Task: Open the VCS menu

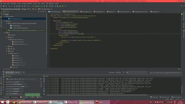Action: pyautogui.click(x=47, y=3)
